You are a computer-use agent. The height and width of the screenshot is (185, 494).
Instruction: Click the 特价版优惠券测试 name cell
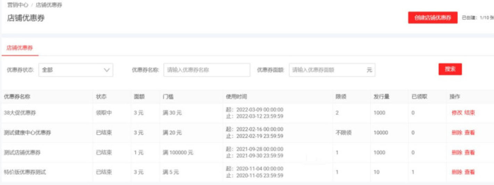(x=25, y=172)
